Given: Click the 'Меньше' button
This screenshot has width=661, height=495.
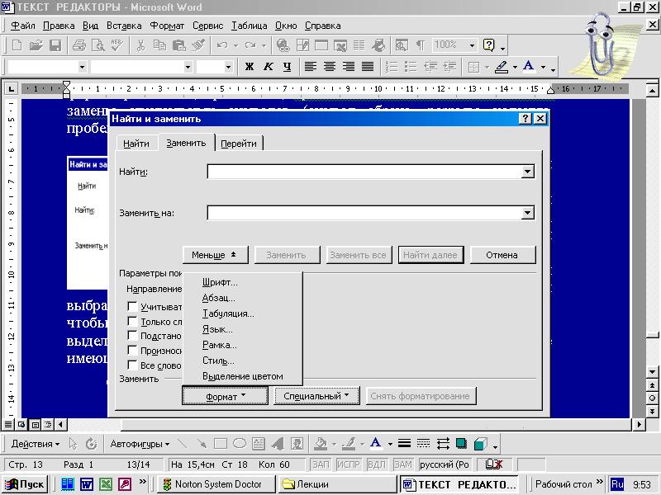Looking at the screenshot, I should click(215, 255).
